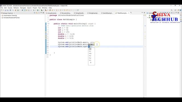Open the Source menu
This screenshot has height=102, width=182.
point(10,8)
